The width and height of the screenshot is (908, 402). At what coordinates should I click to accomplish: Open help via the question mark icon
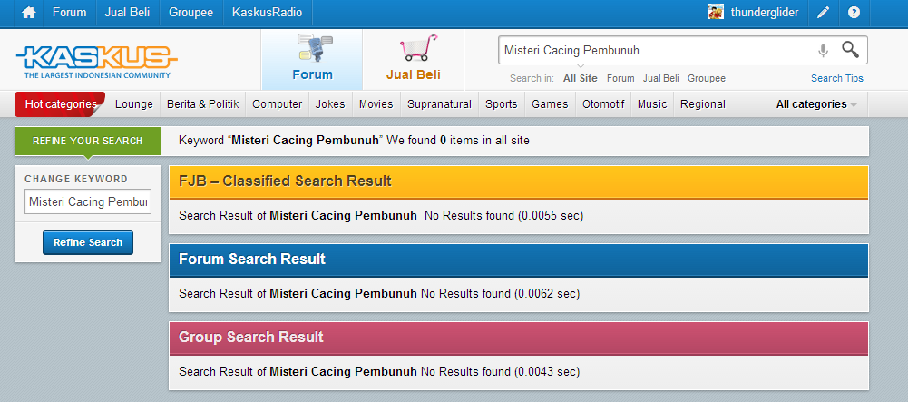[854, 13]
